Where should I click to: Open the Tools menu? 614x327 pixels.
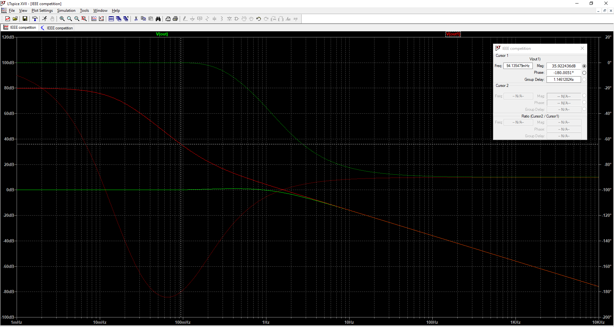coord(84,11)
